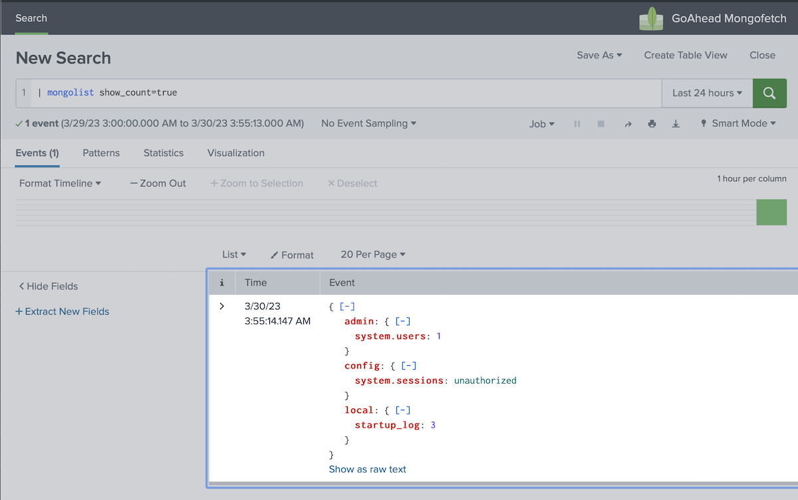The image size is (798, 500).
Task: Open the Format options
Action: (292, 254)
